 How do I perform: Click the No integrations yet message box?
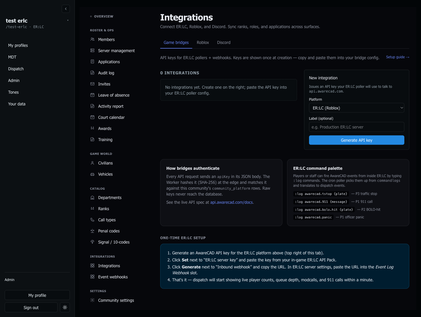coord(229,90)
